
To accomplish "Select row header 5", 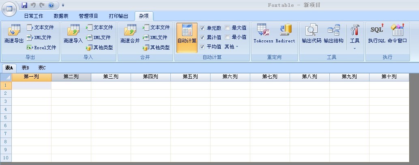I will [x=6, y=117].
